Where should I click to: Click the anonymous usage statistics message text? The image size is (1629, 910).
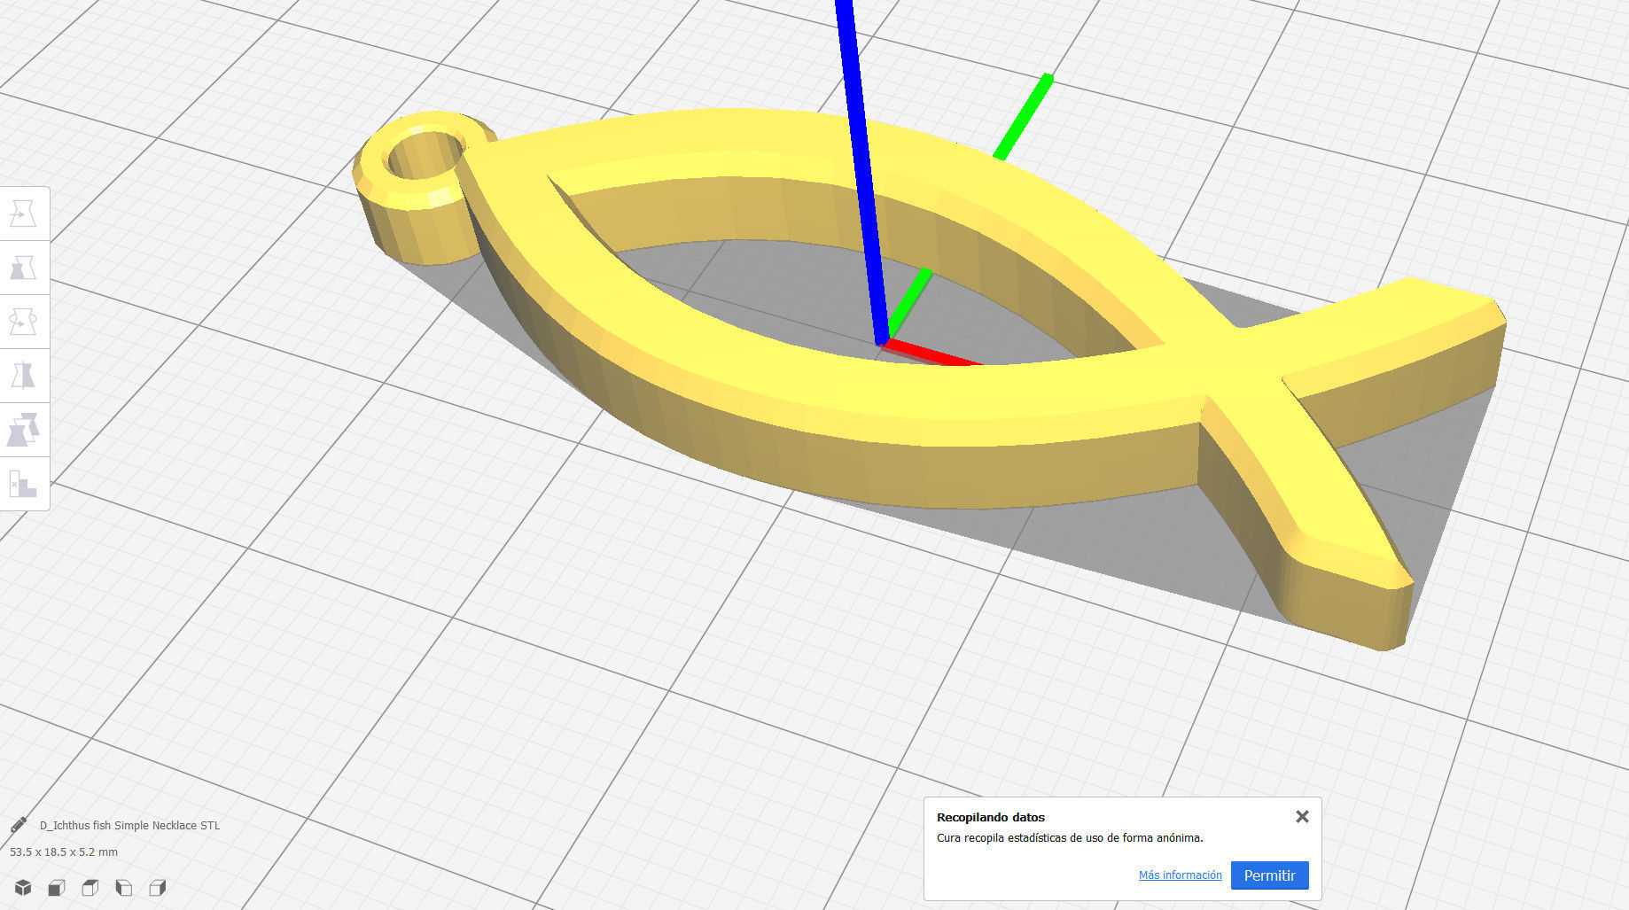[1070, 837]
